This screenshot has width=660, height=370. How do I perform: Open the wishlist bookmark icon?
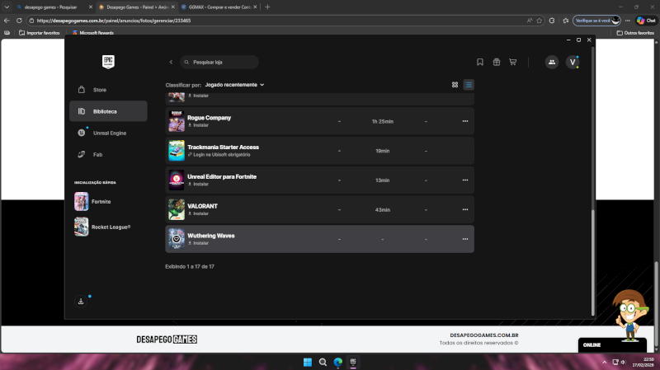click(480, 63)
